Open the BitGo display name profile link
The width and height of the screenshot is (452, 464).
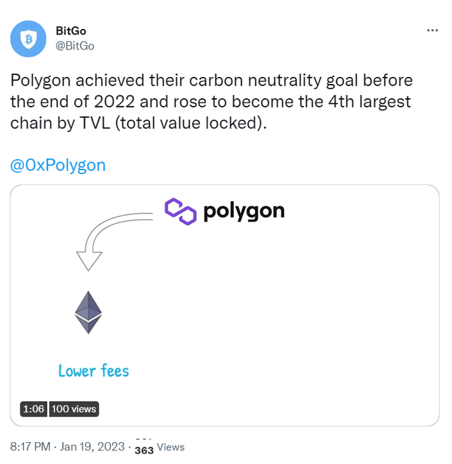click(71, 31)
